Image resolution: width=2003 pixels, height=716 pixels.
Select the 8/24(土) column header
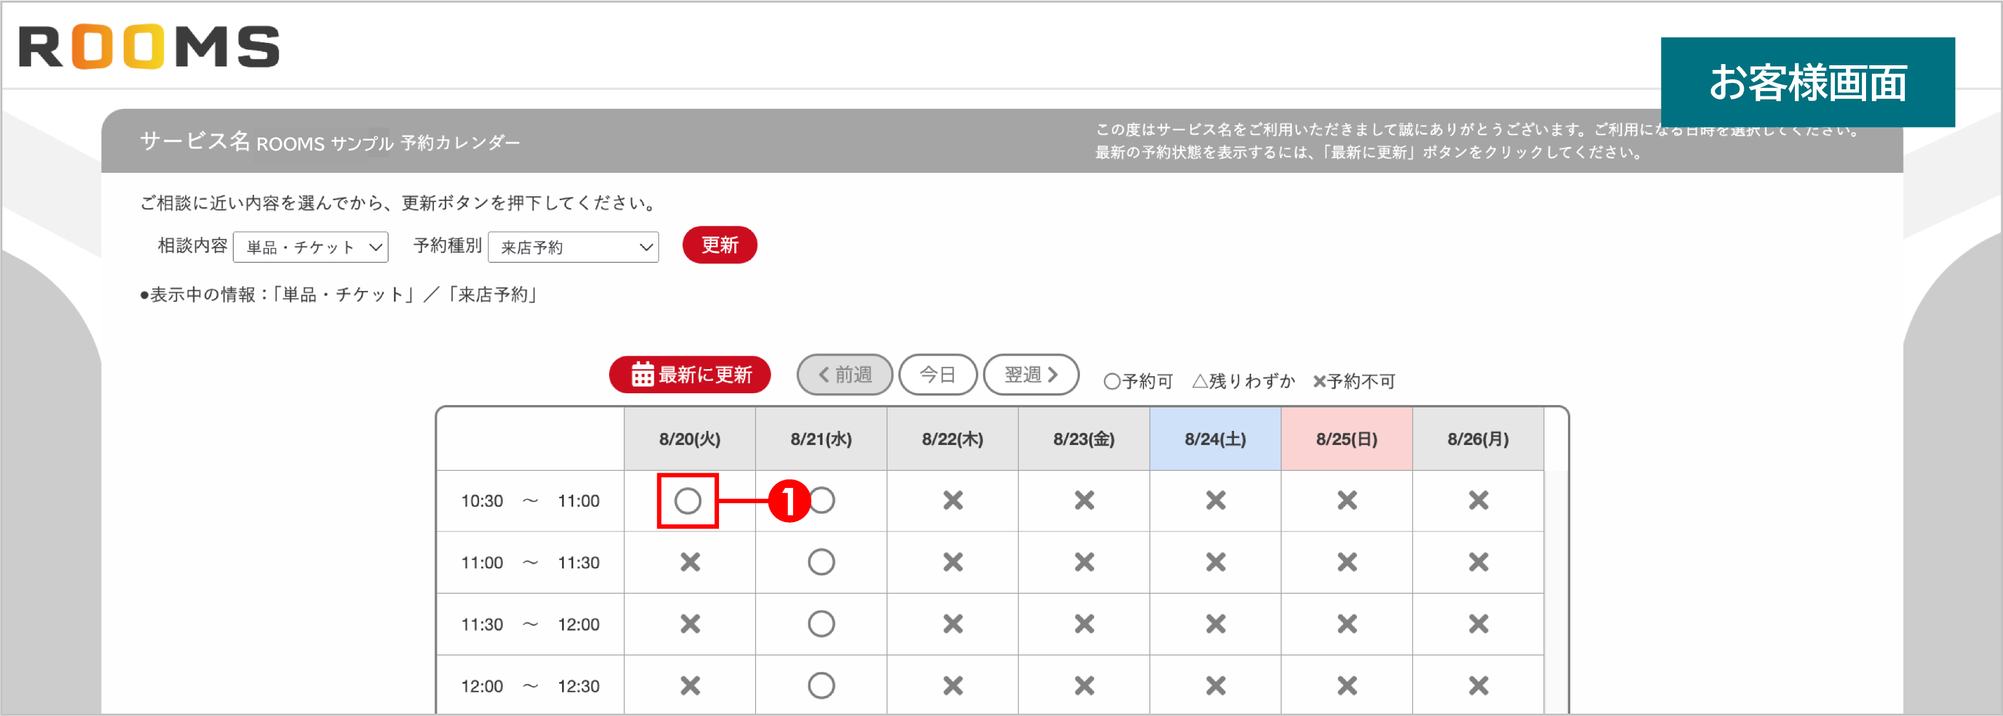(x=1215, y=439)
